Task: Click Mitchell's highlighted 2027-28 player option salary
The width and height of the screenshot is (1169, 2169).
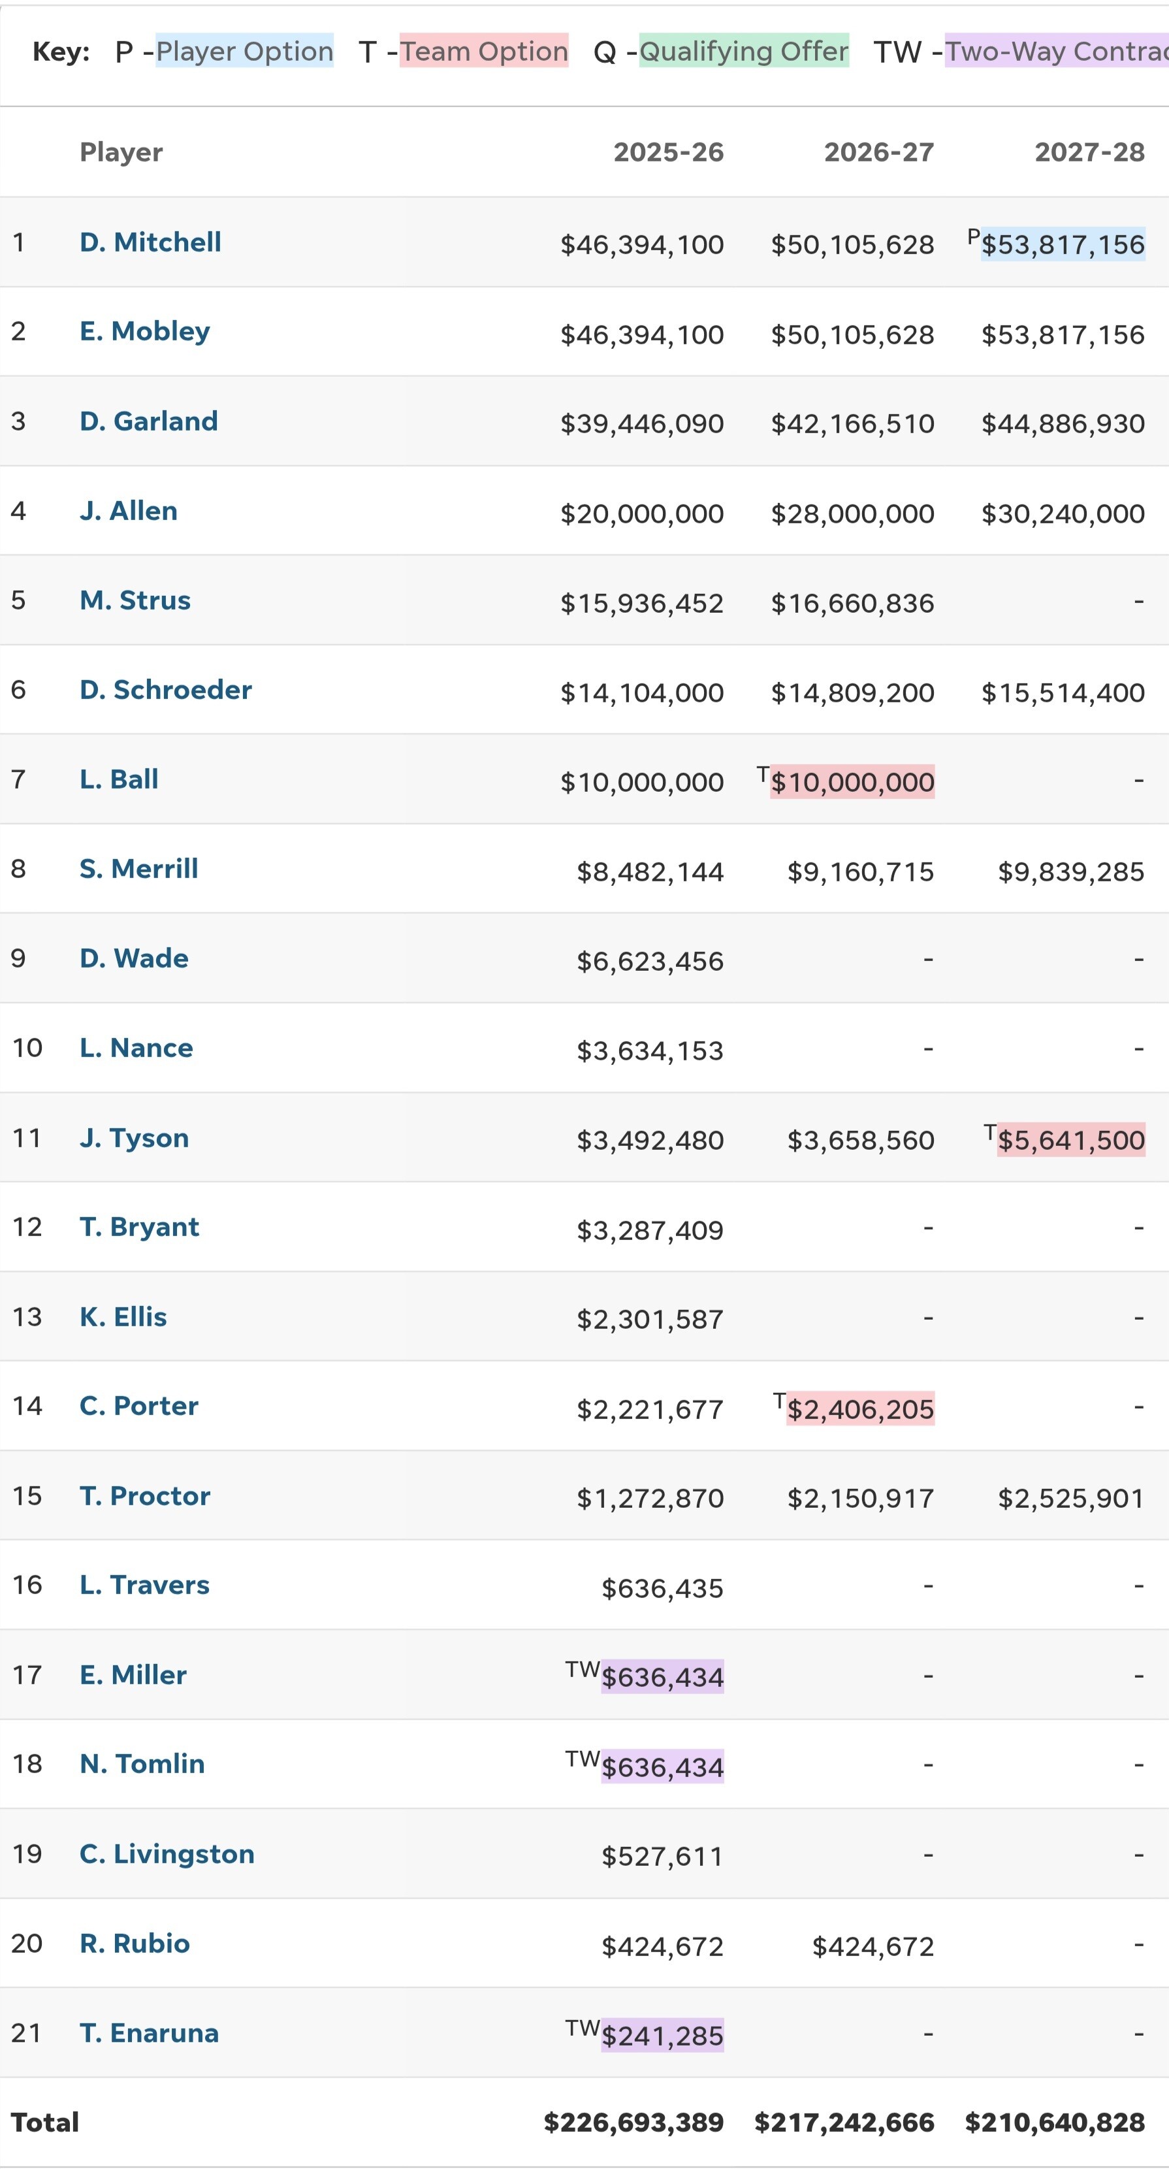Action: click(x=1062, y=245)
